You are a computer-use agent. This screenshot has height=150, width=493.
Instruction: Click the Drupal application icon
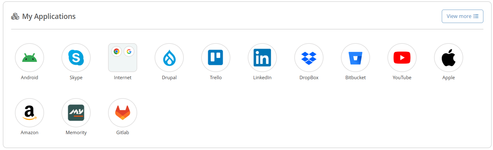pyautogui.click(x=169, y=58)
